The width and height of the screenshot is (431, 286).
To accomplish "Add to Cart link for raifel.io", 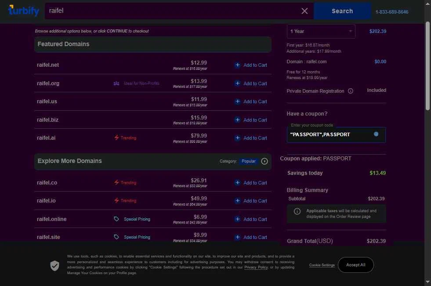I will (255, 201).
